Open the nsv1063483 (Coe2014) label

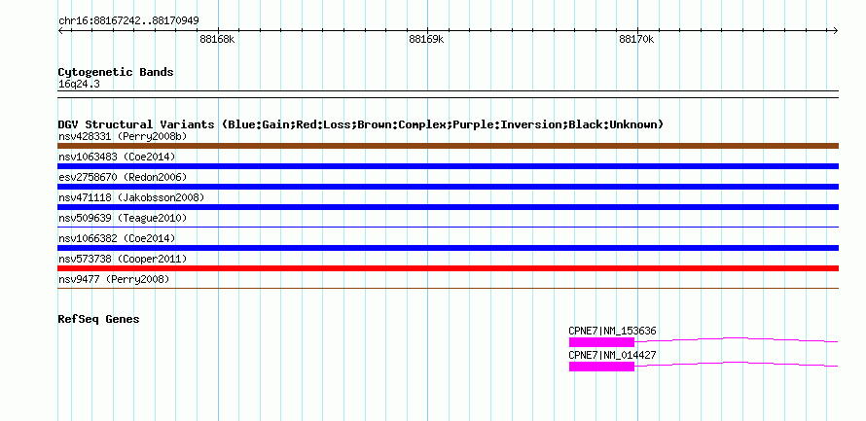[117, 157]
